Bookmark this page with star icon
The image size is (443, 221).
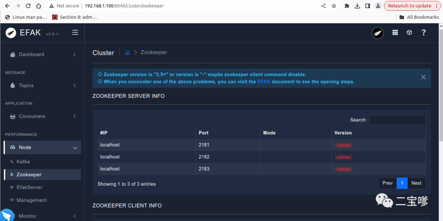(334, 6)
